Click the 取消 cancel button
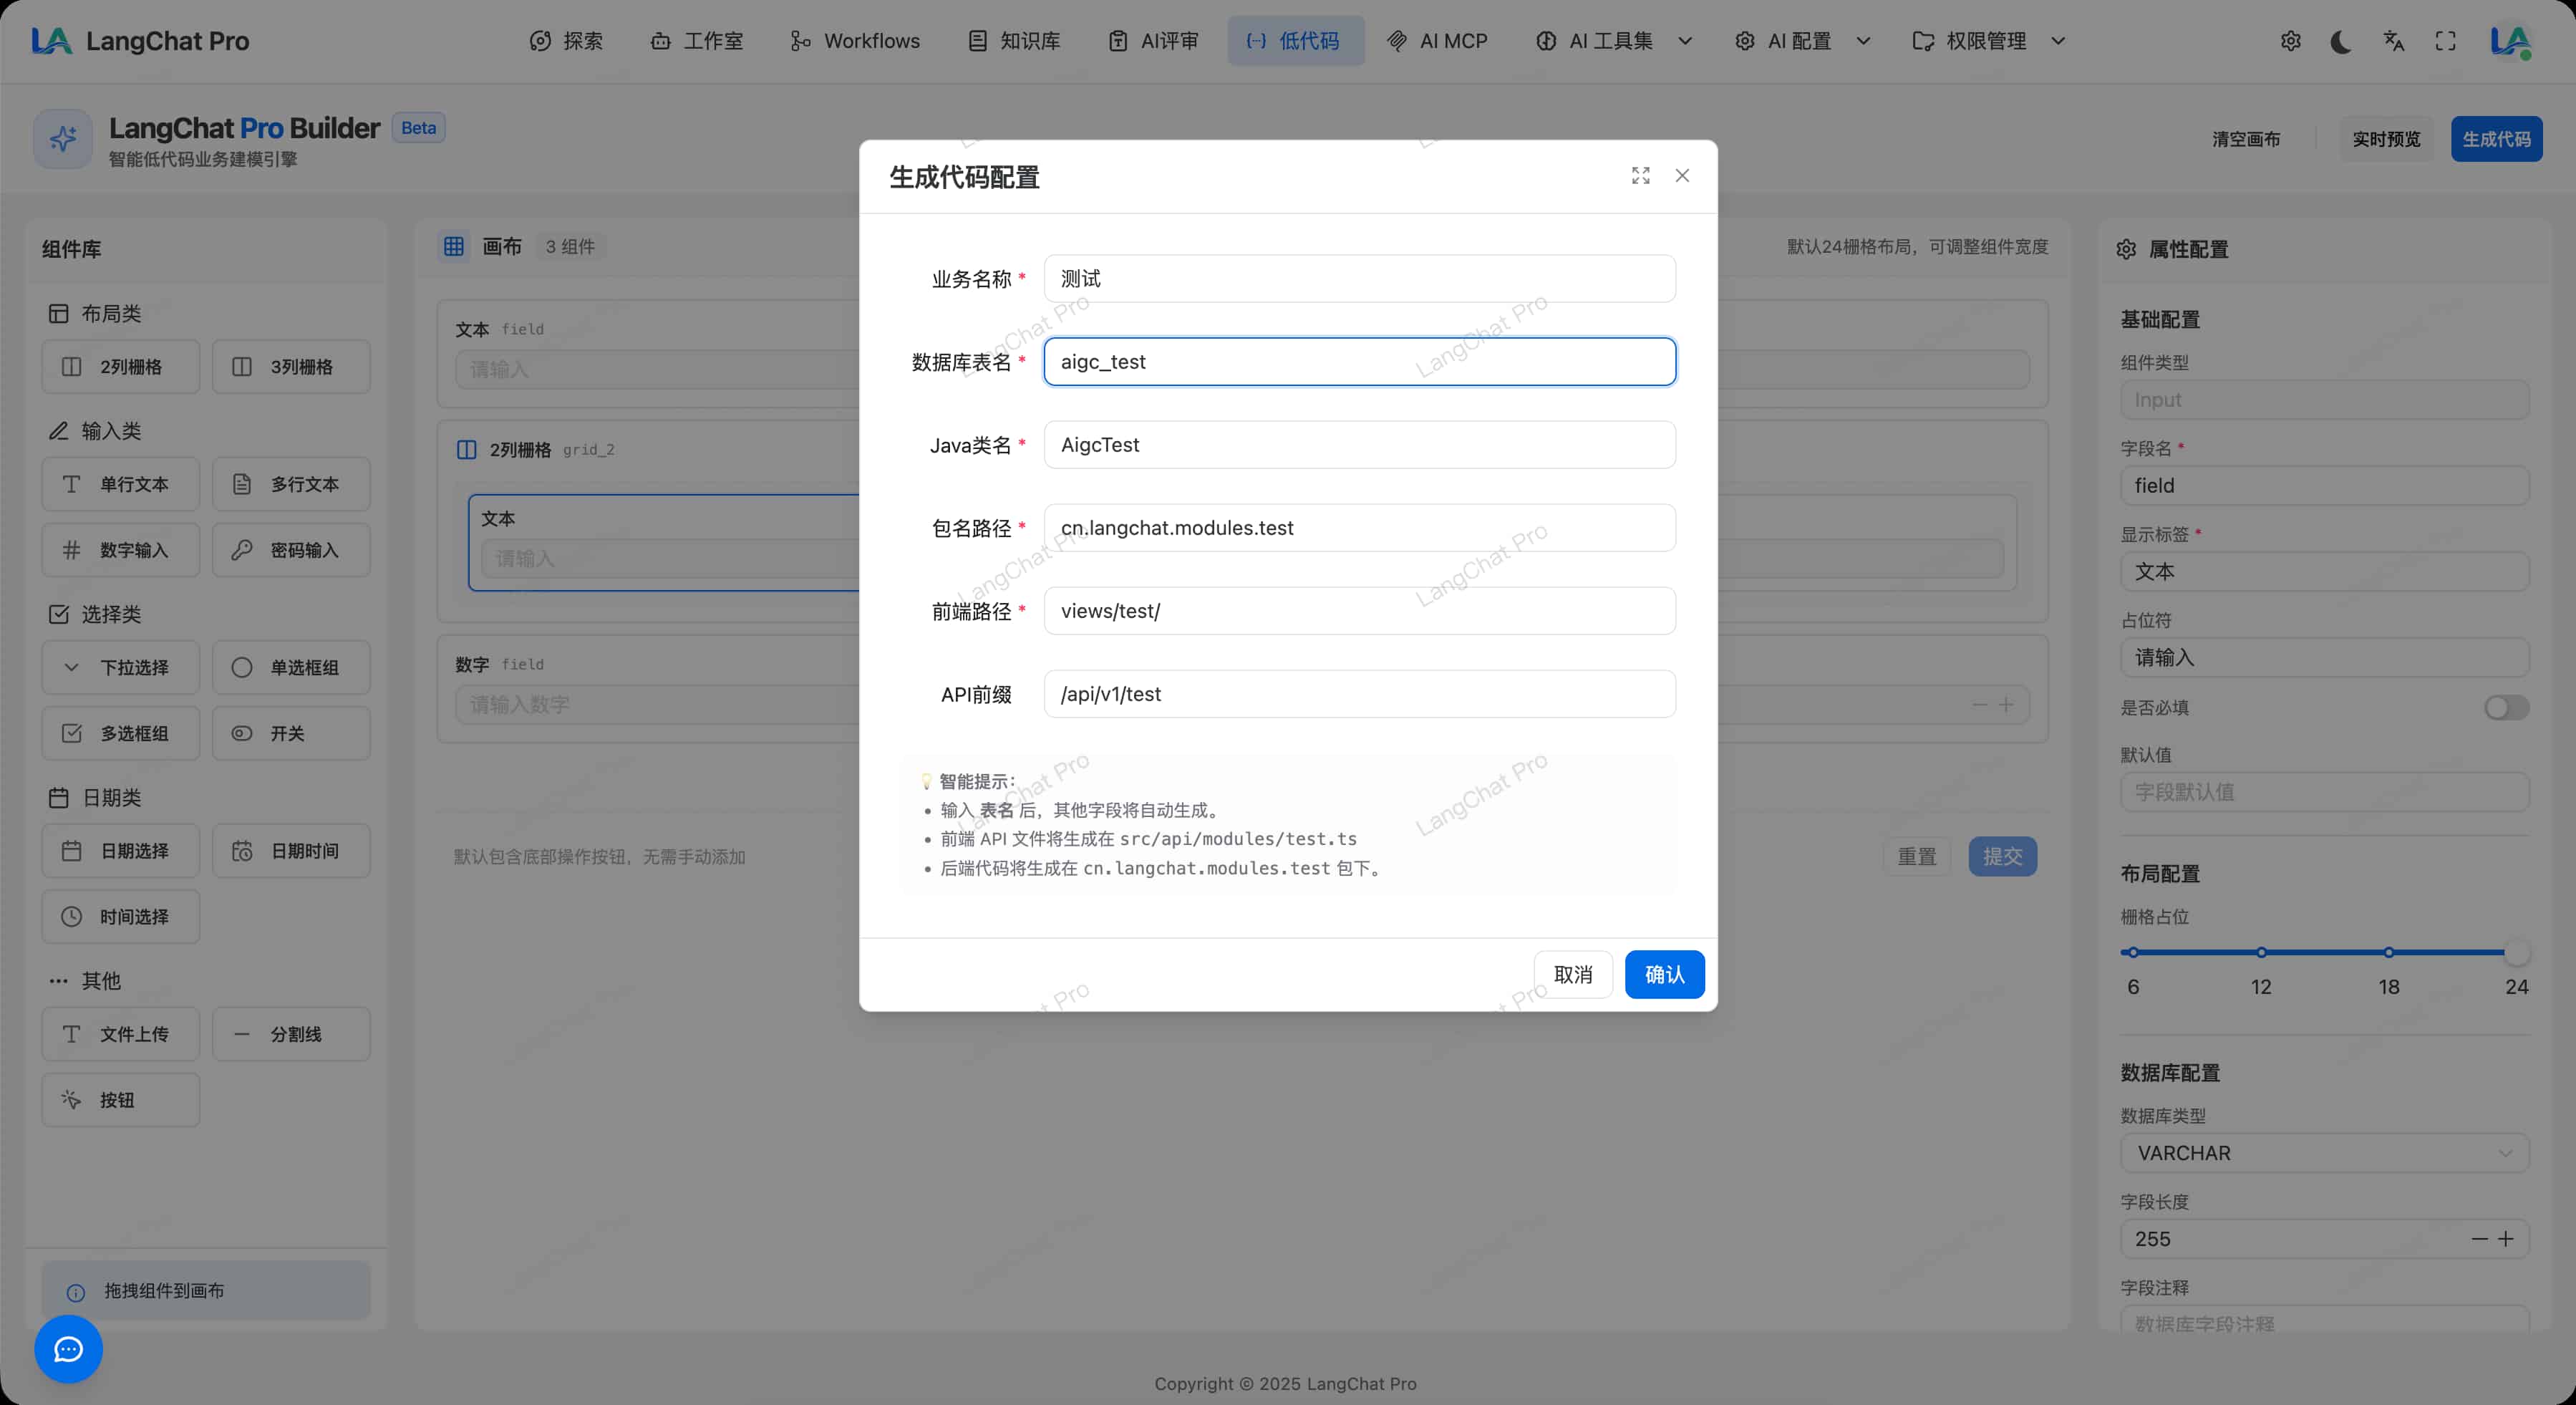Image resolution: width=2576 pixels, height=1405 pixels. (1572, 974)
